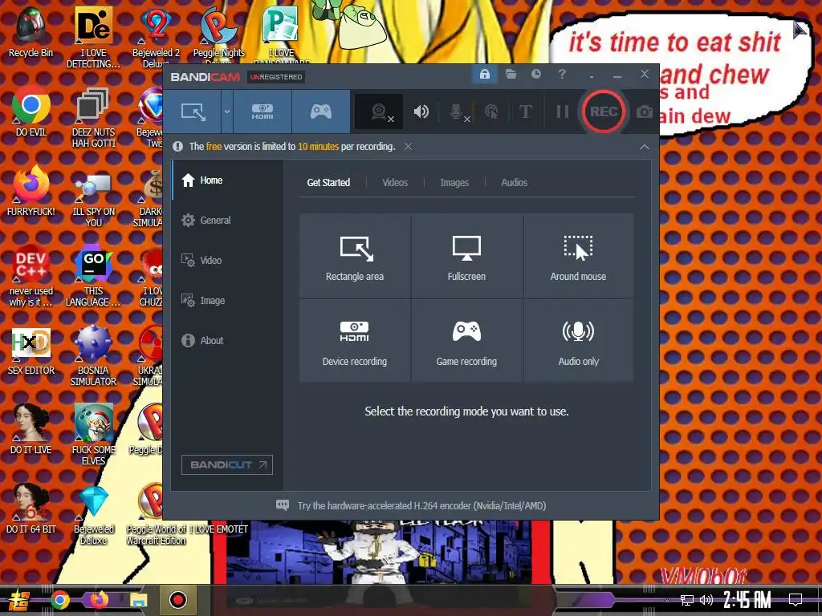Click the speech bubble tip icon

point(283,505)
